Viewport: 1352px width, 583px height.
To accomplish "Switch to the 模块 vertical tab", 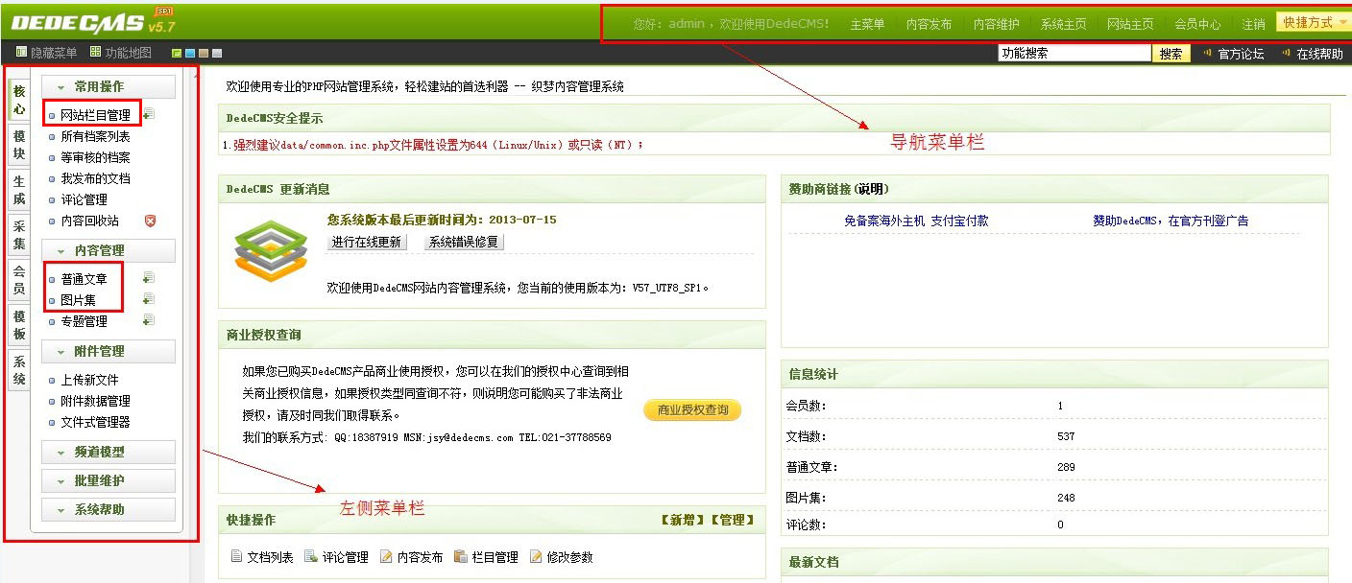I will (x=19, y=145).
